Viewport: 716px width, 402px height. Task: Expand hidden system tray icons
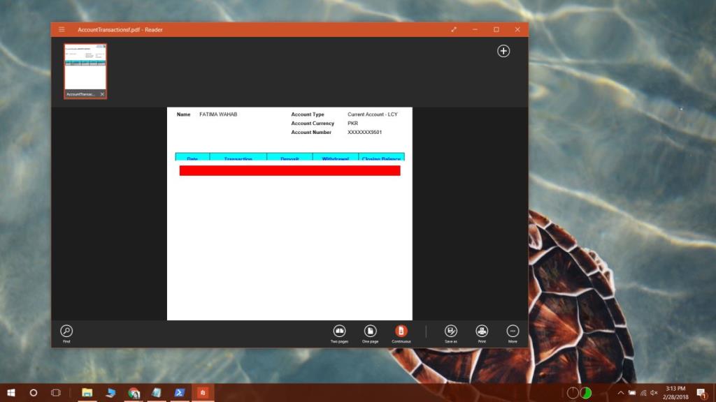tap(620, 393)
